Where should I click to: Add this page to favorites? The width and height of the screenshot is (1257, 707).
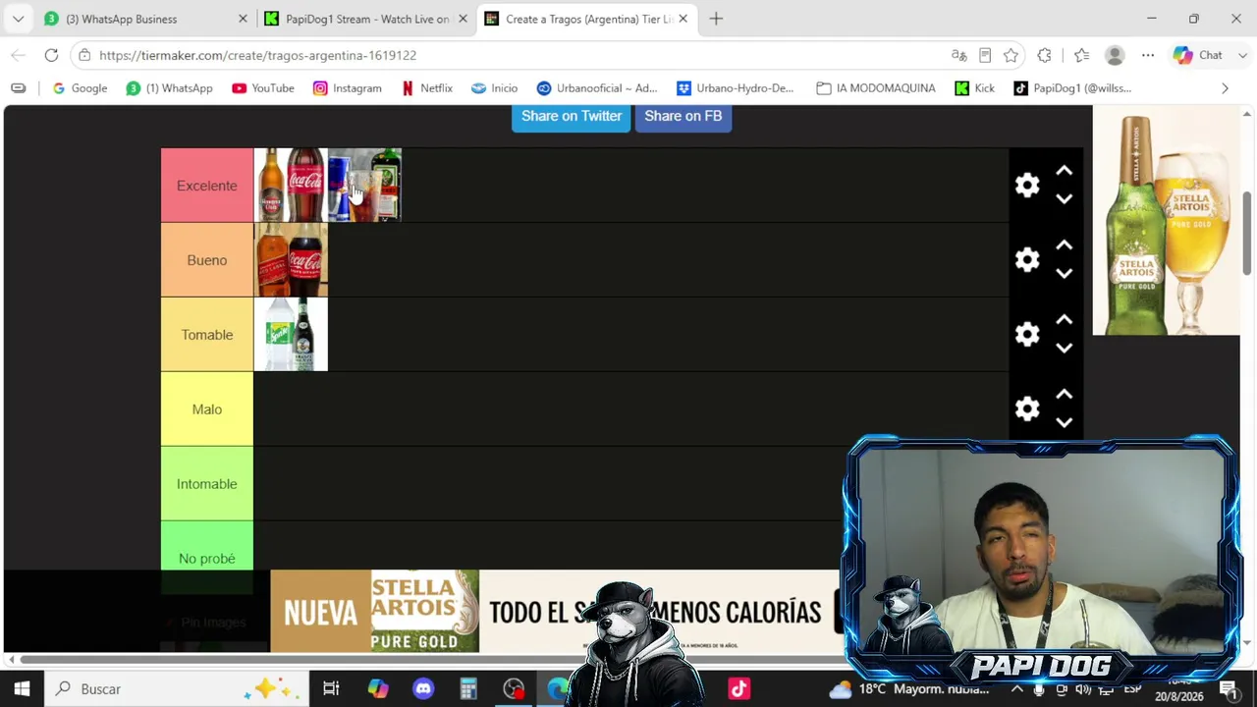click(x=1011, y=55)
